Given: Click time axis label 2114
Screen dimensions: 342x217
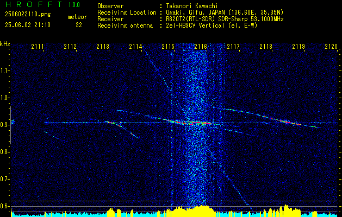Looking at the screenshot, I should point(135,47).
